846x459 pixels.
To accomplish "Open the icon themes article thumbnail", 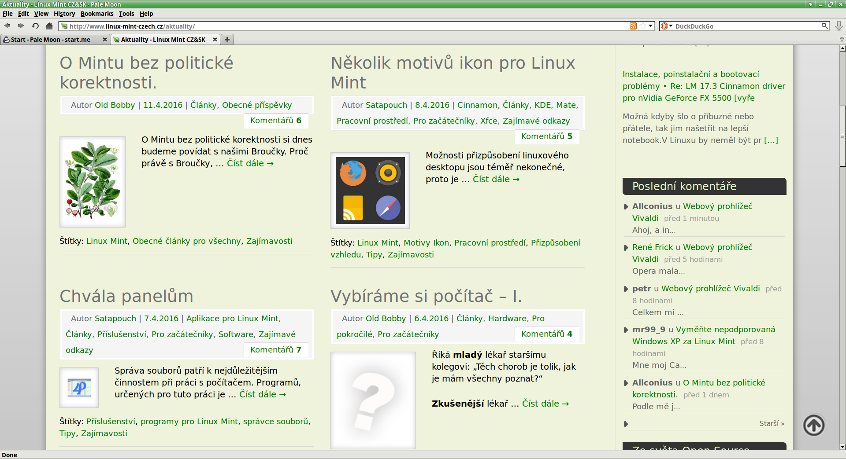I will [370, 191].
